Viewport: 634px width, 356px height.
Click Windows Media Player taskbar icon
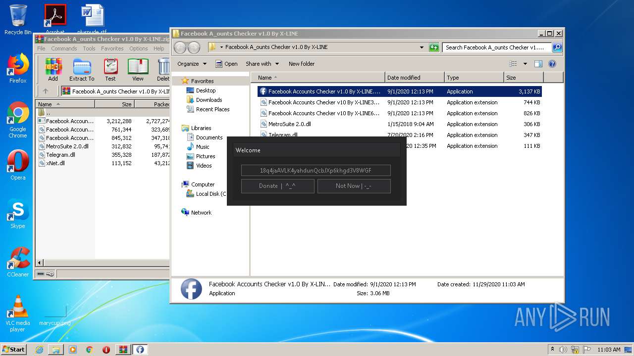click(x=73, y=350)
